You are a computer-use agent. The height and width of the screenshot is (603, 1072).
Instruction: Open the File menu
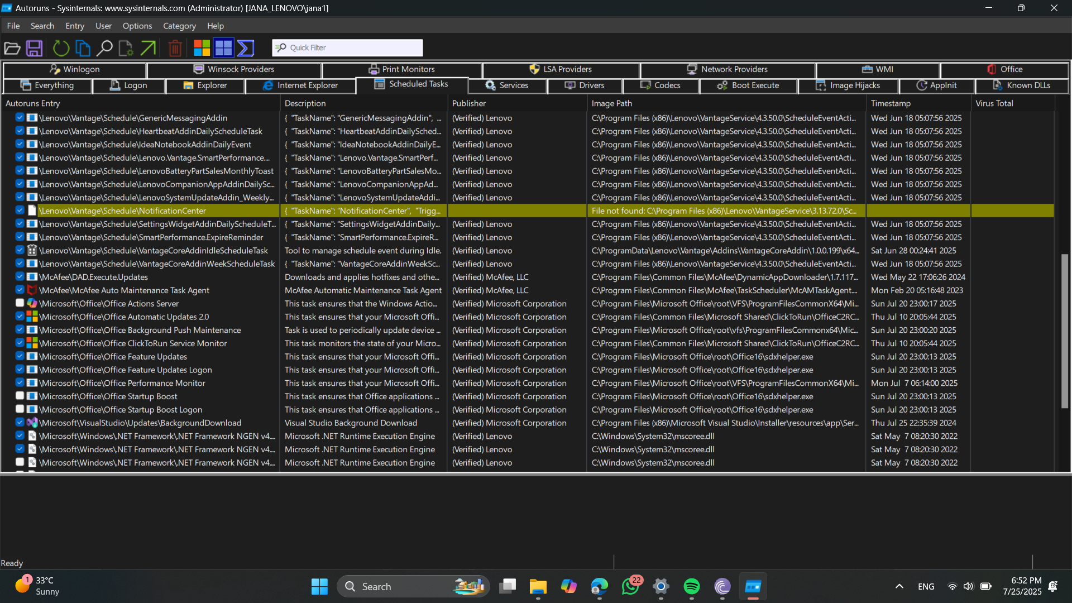coord(13,26)
